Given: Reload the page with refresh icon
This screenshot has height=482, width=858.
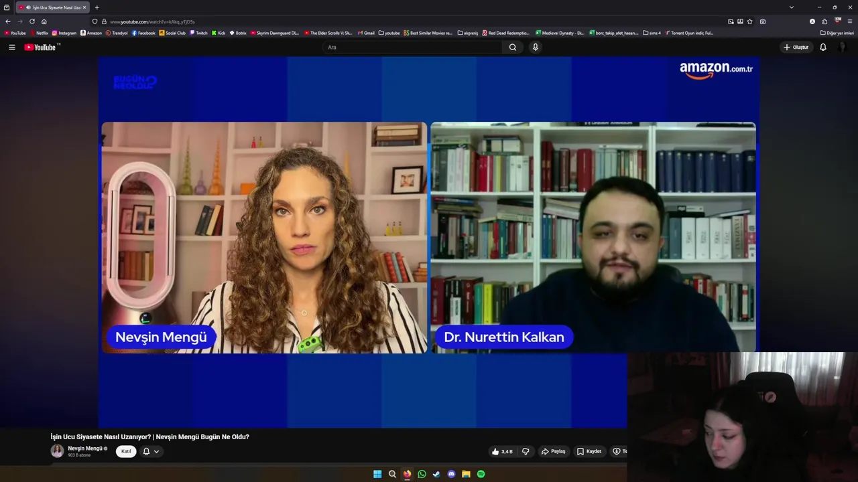Looking at the screenshot, I should [x=32, y=21].
